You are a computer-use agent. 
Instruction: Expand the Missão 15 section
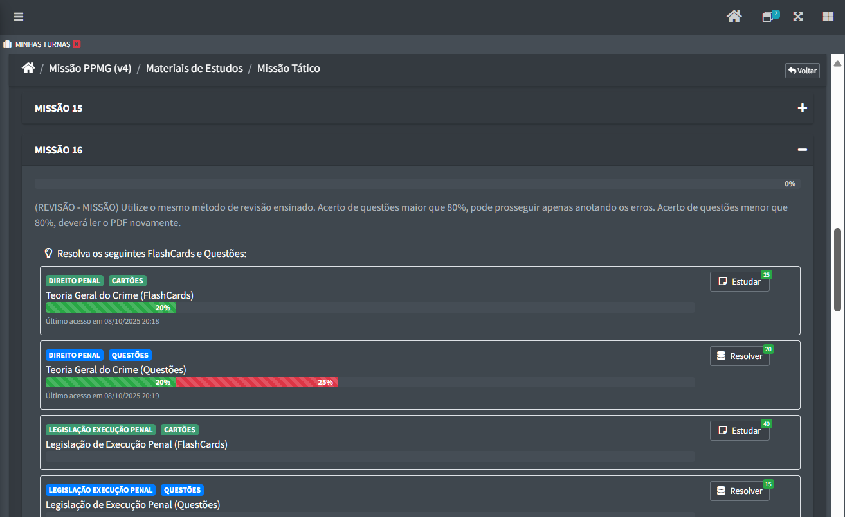(x=802, y=109)
